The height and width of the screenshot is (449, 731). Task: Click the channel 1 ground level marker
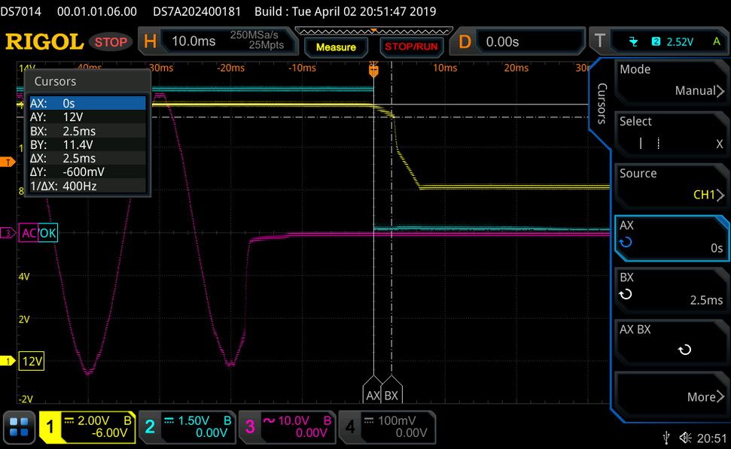(x=8, y=360)
